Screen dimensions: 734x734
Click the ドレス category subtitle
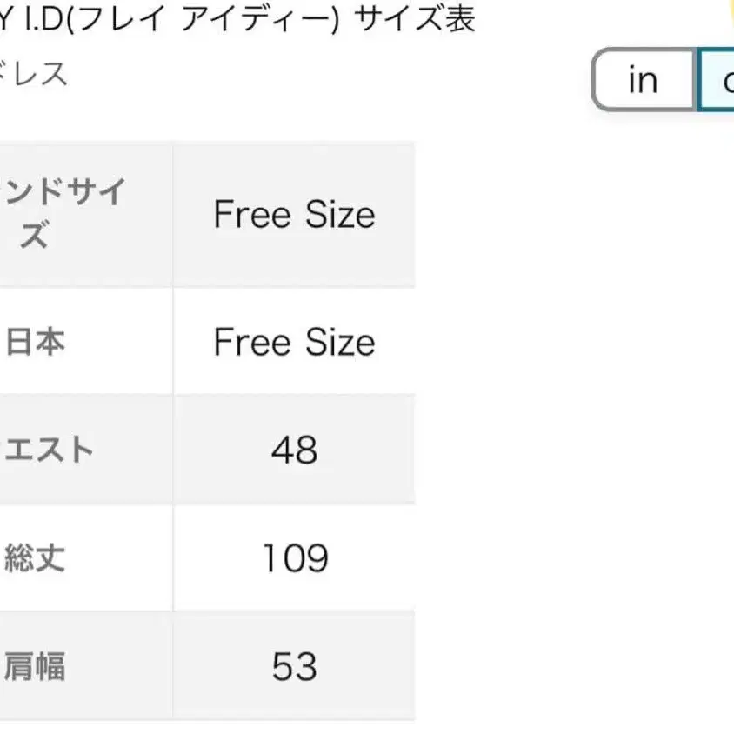(35, 74)
